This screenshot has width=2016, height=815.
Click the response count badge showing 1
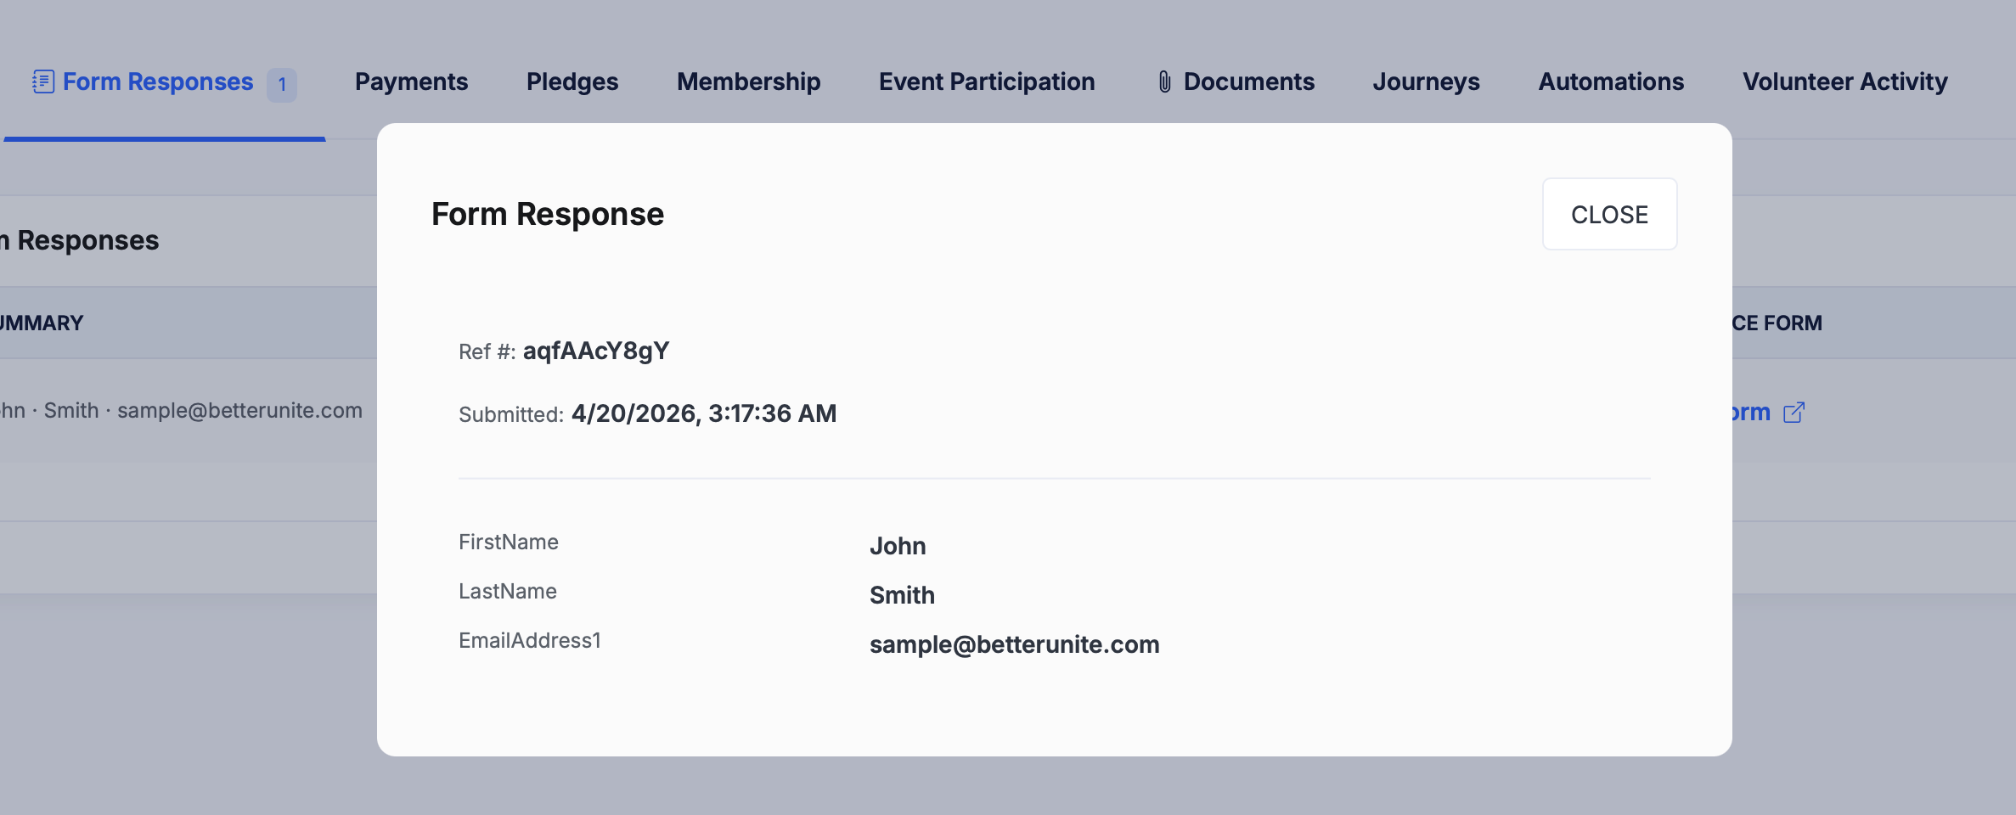click(x=282, y=85)
